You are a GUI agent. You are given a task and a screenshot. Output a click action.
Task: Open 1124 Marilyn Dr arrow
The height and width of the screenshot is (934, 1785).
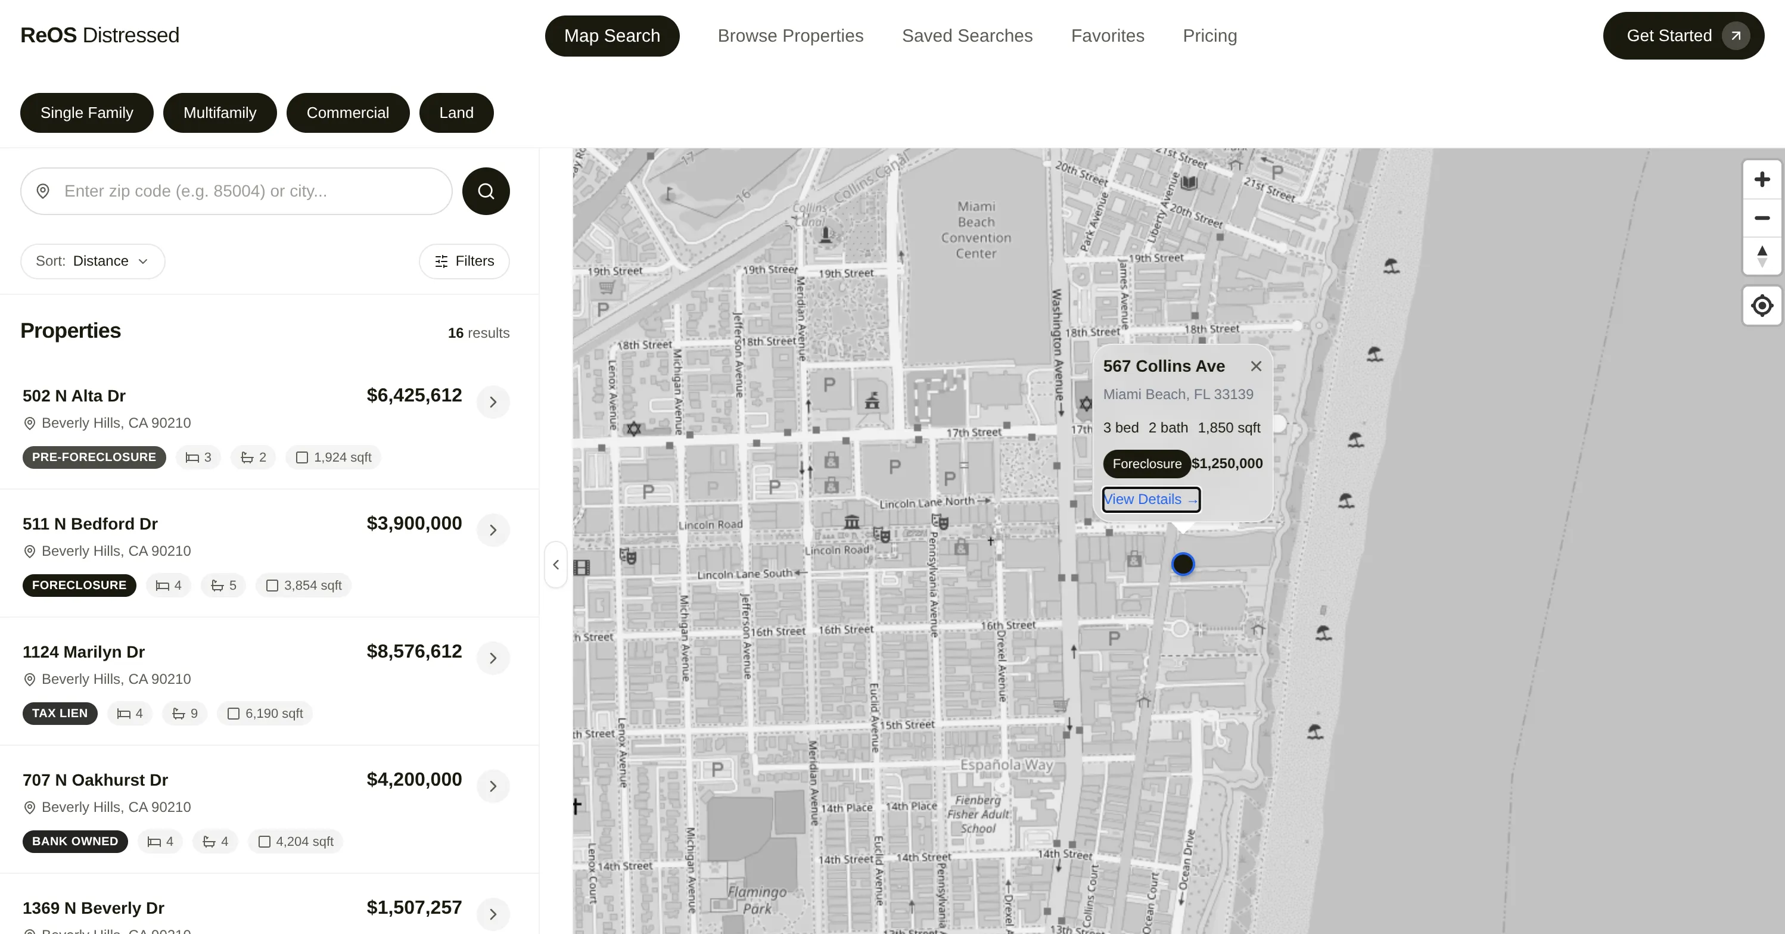tap(493, 658)
